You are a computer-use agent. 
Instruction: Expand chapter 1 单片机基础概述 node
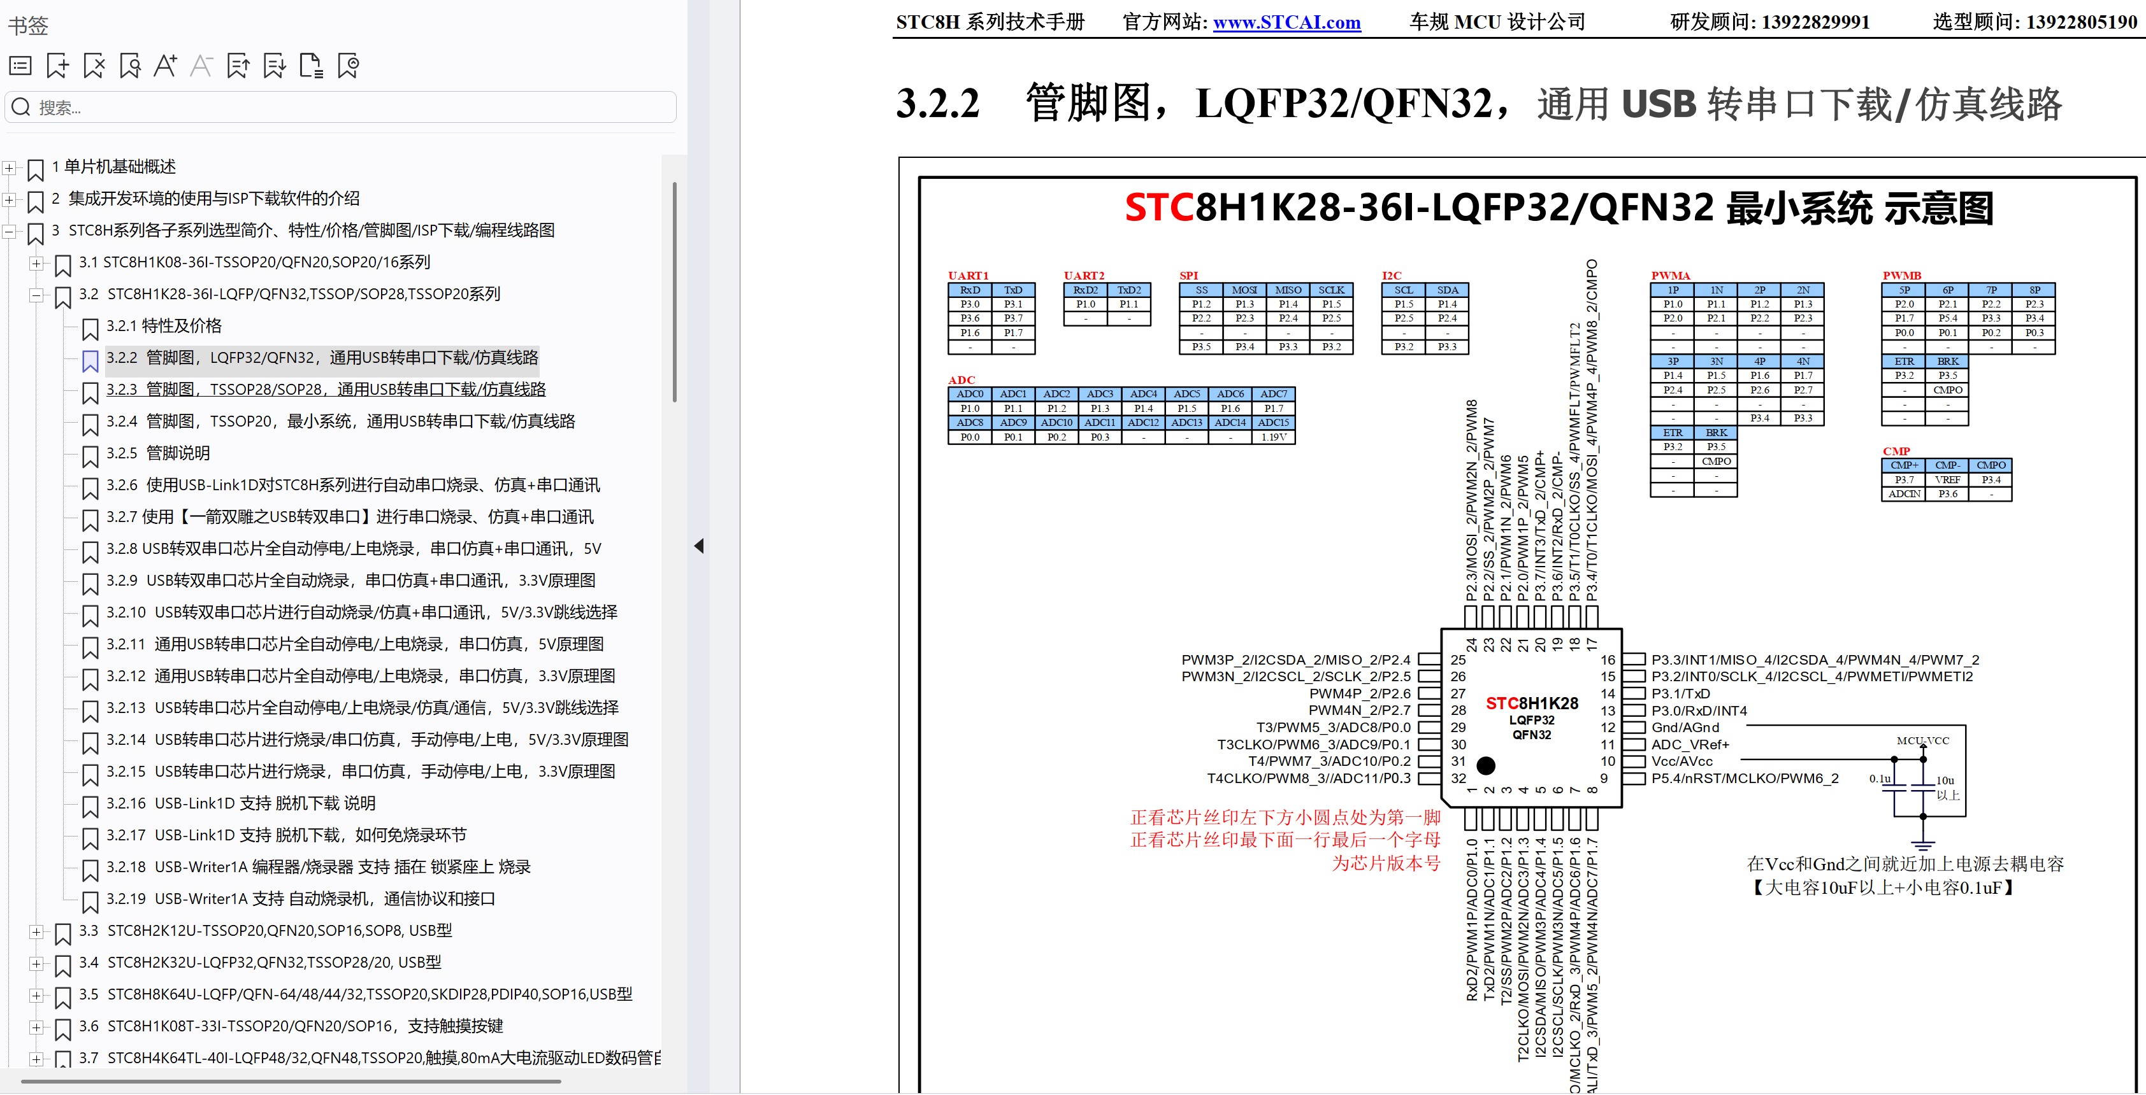coord(9,168)
